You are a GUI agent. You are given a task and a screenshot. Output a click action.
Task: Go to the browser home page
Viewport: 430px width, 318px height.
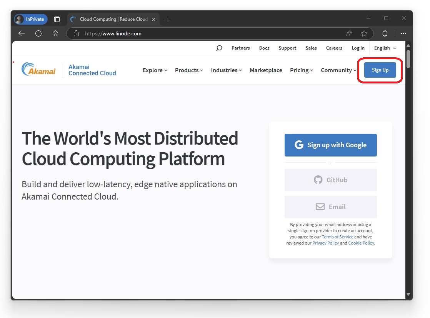pyautogui.click(x=55, y=33)
